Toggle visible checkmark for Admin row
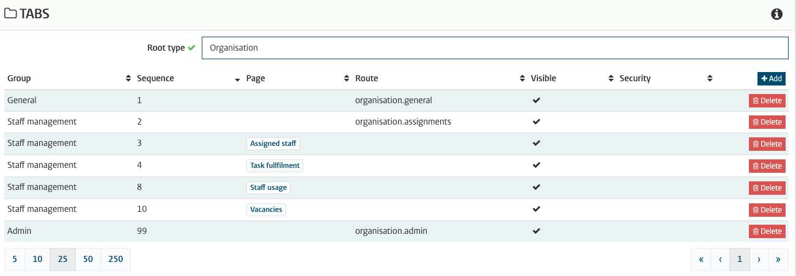This screenshot has width=796, height=276. pos(537,231)
